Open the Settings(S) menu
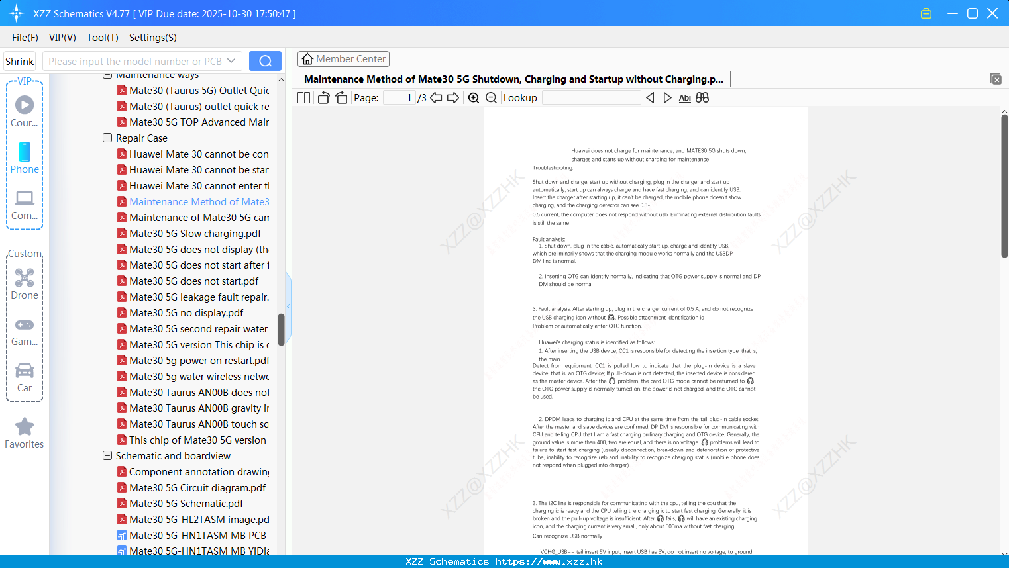Screen dimensions: 1009x568 (x=153, y=38)
